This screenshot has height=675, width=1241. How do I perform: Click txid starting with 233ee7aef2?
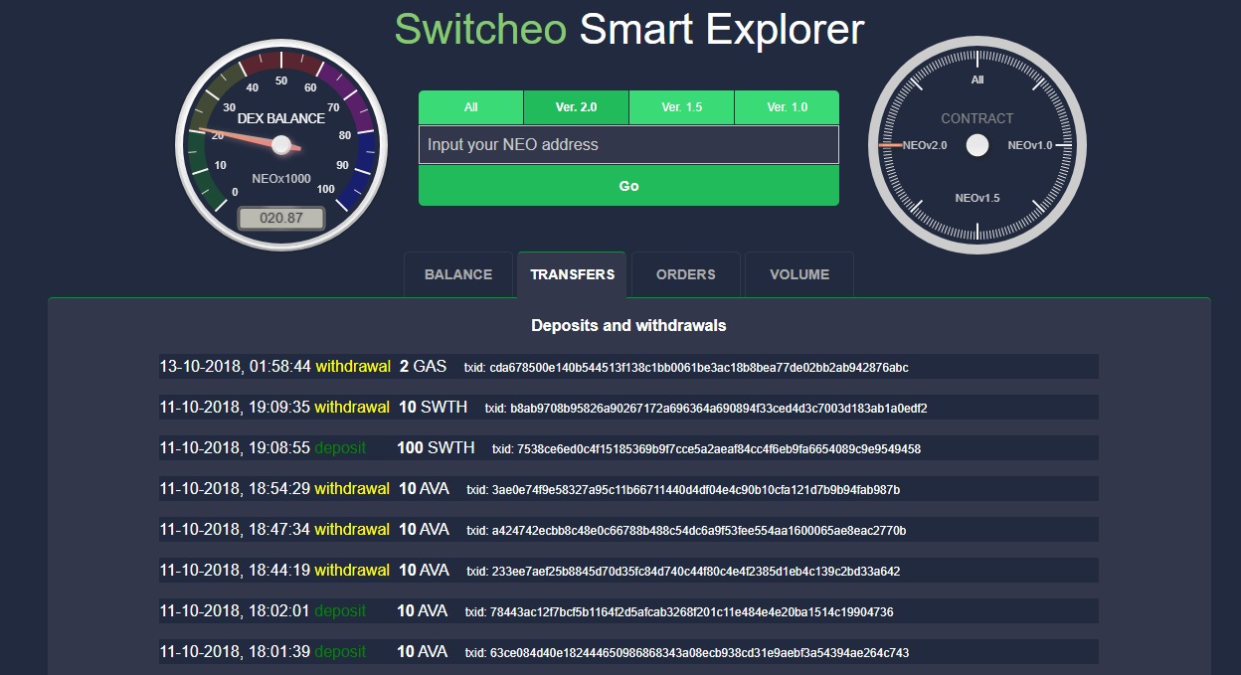click(x=683, y=572)
